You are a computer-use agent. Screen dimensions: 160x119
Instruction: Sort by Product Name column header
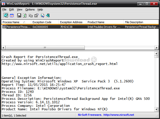[x=105, y=22]
